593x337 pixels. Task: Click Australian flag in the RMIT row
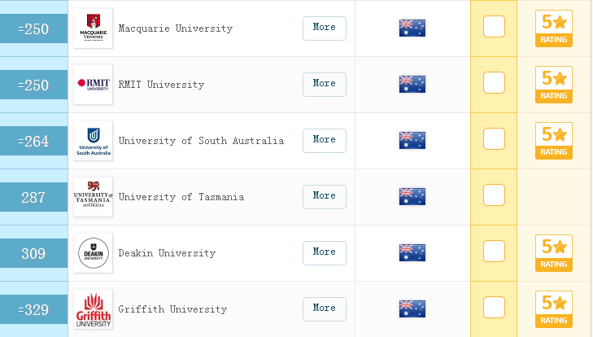pyautogui.click(x=412, y=85)
